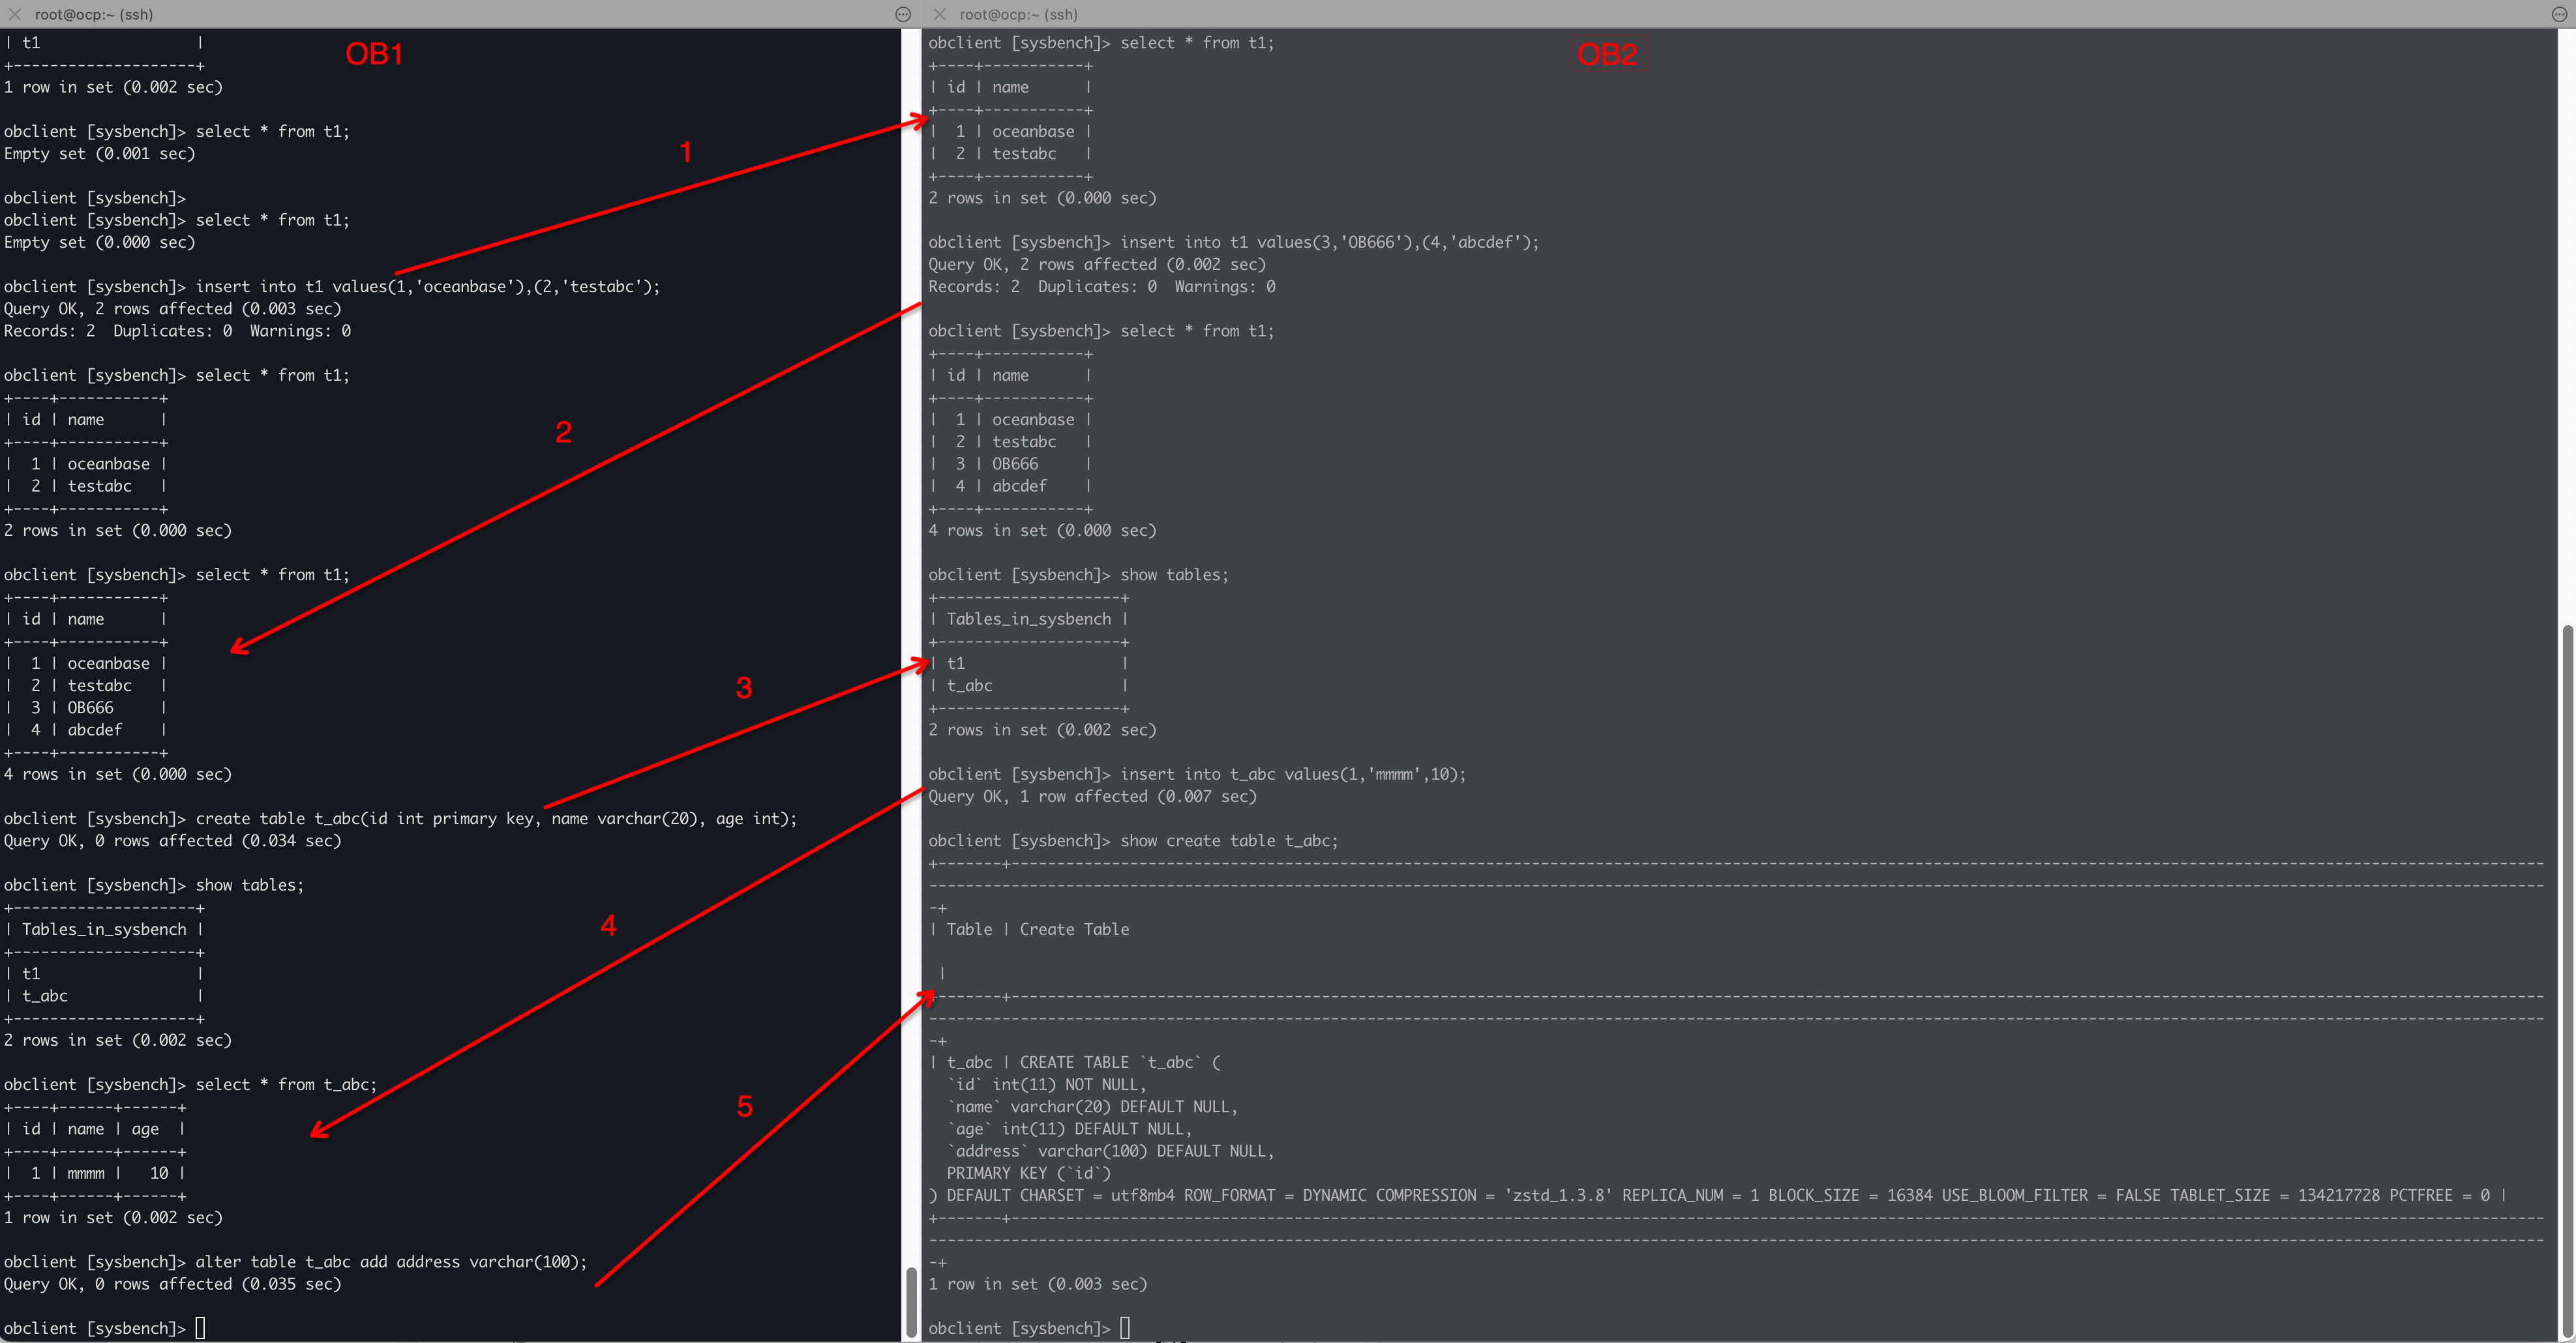
Task: Click "1 row in set (0.003 sec)"
Action: point(1038,1284)
